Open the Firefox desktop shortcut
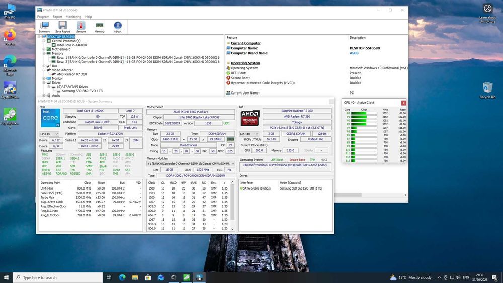 (x=10, y=38)
